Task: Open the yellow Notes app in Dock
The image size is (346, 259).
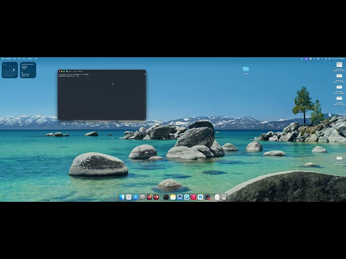Action: click(173, 197)
